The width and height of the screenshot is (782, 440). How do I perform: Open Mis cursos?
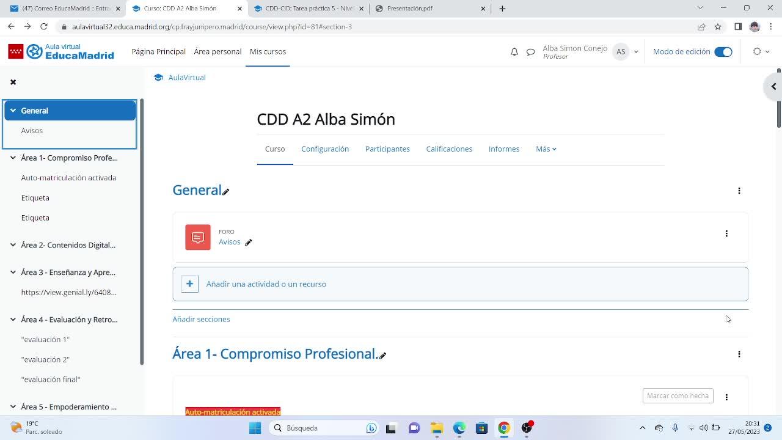coord(268,52)
